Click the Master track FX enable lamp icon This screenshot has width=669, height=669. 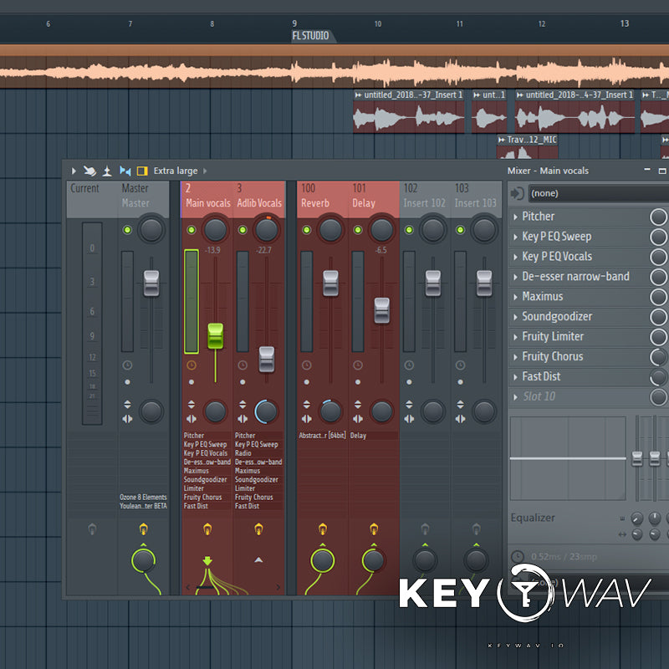click(144, 529)
